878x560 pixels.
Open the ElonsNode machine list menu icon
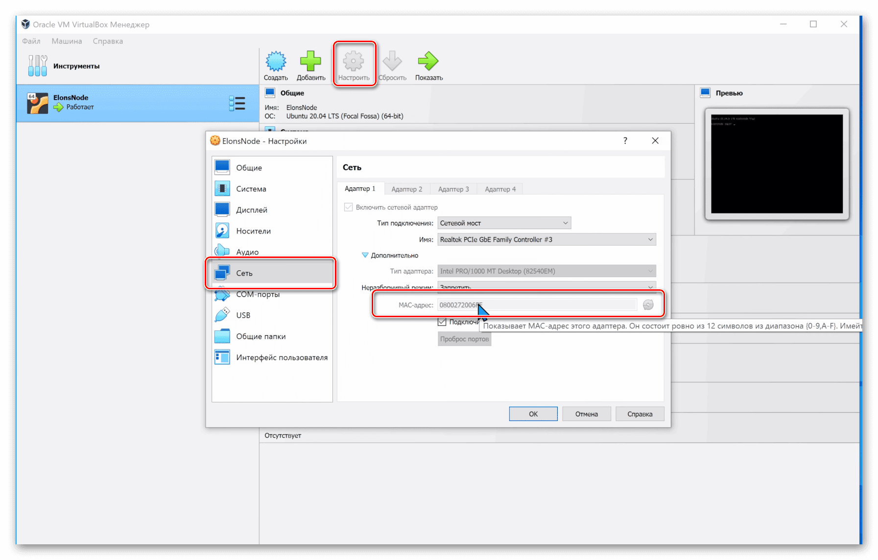(237, 103)
